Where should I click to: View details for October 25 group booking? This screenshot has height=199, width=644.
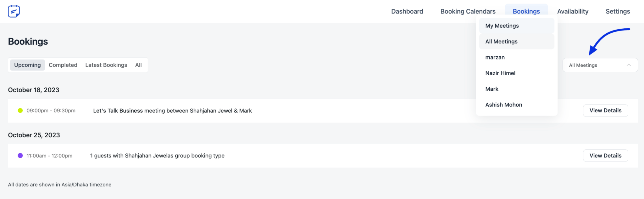pyautogui.click(x=605, y=156)
